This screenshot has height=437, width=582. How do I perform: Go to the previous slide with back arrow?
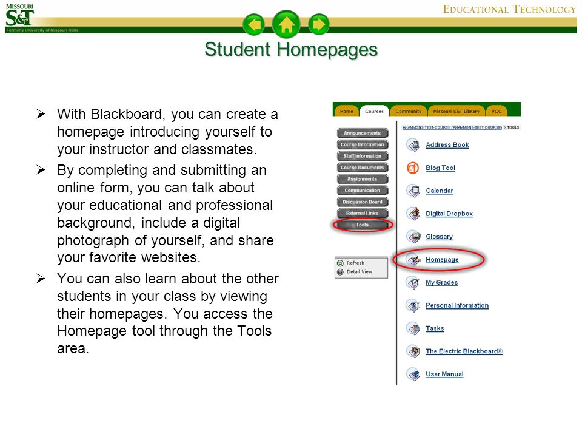pyautogui.click(x=253, y=24)
